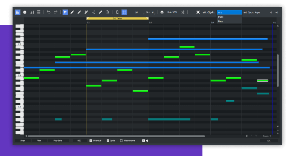Pick the eraser tool
288x156 pixels.
coord(100,12)
